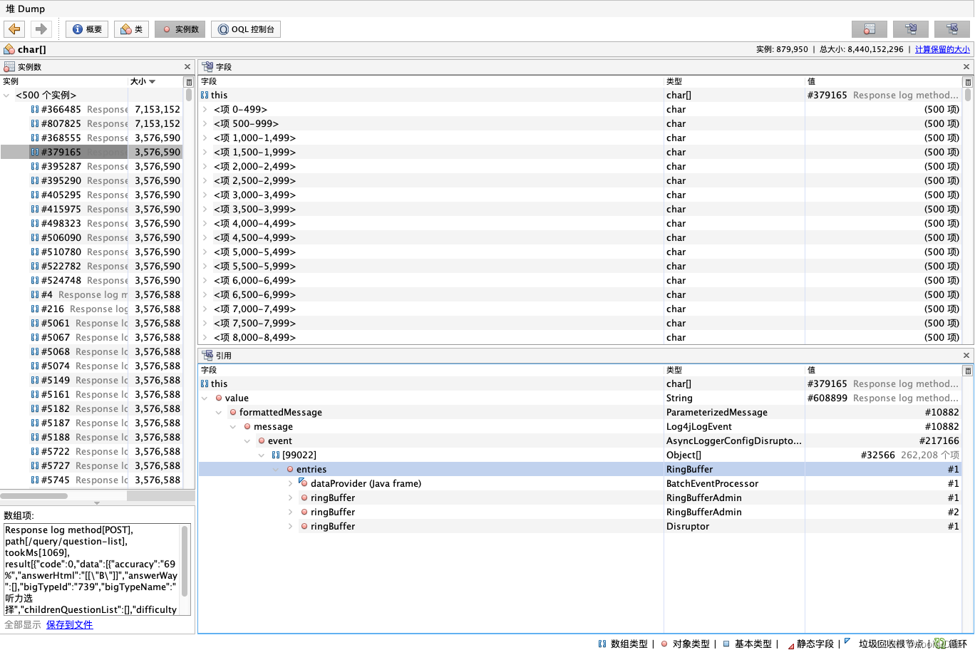Viewport: 975px width, 655px height.
Task: Close the 字段 panel
Action: pyautogui.click(x=966, y=67)
